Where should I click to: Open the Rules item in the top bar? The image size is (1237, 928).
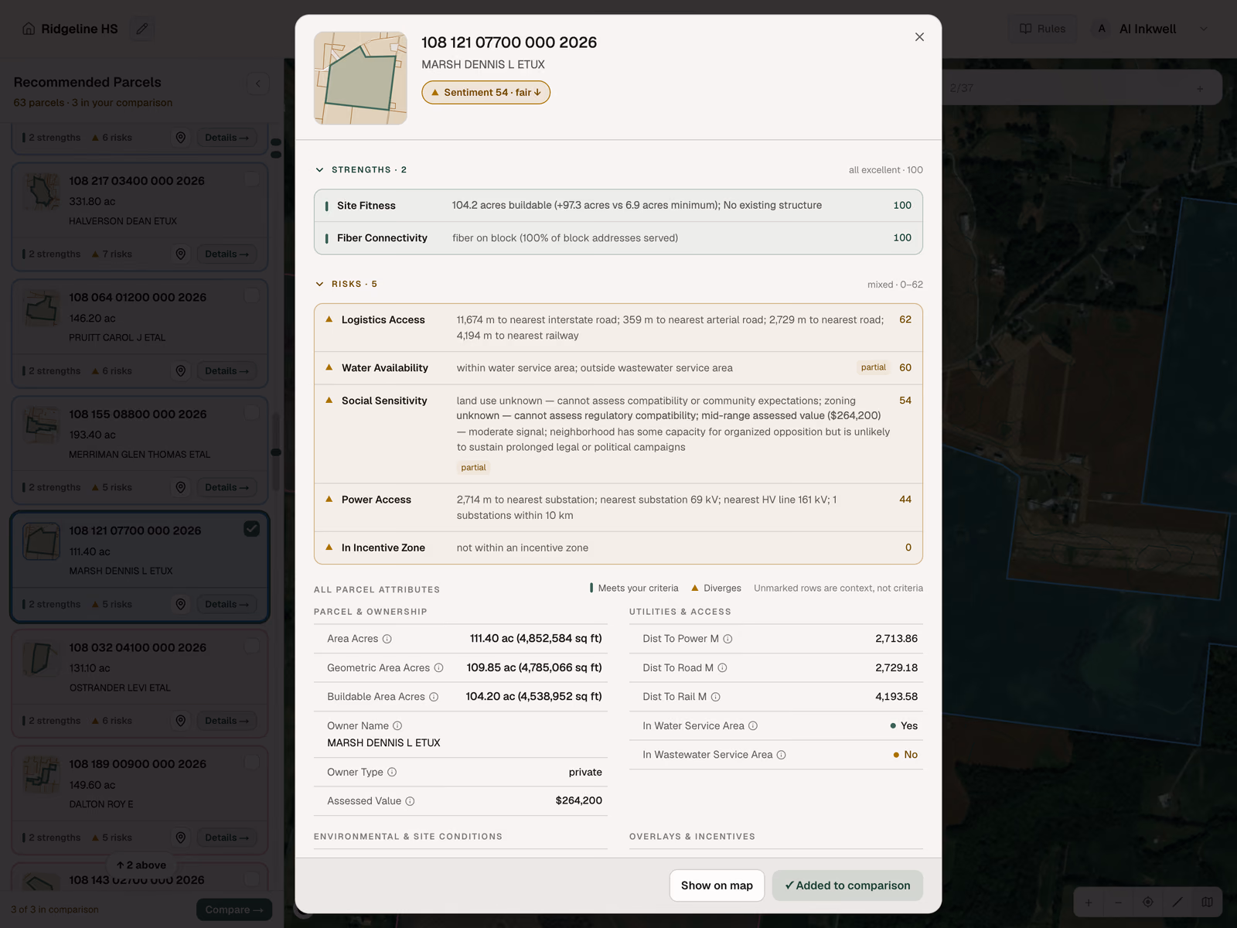point(1042,29)
